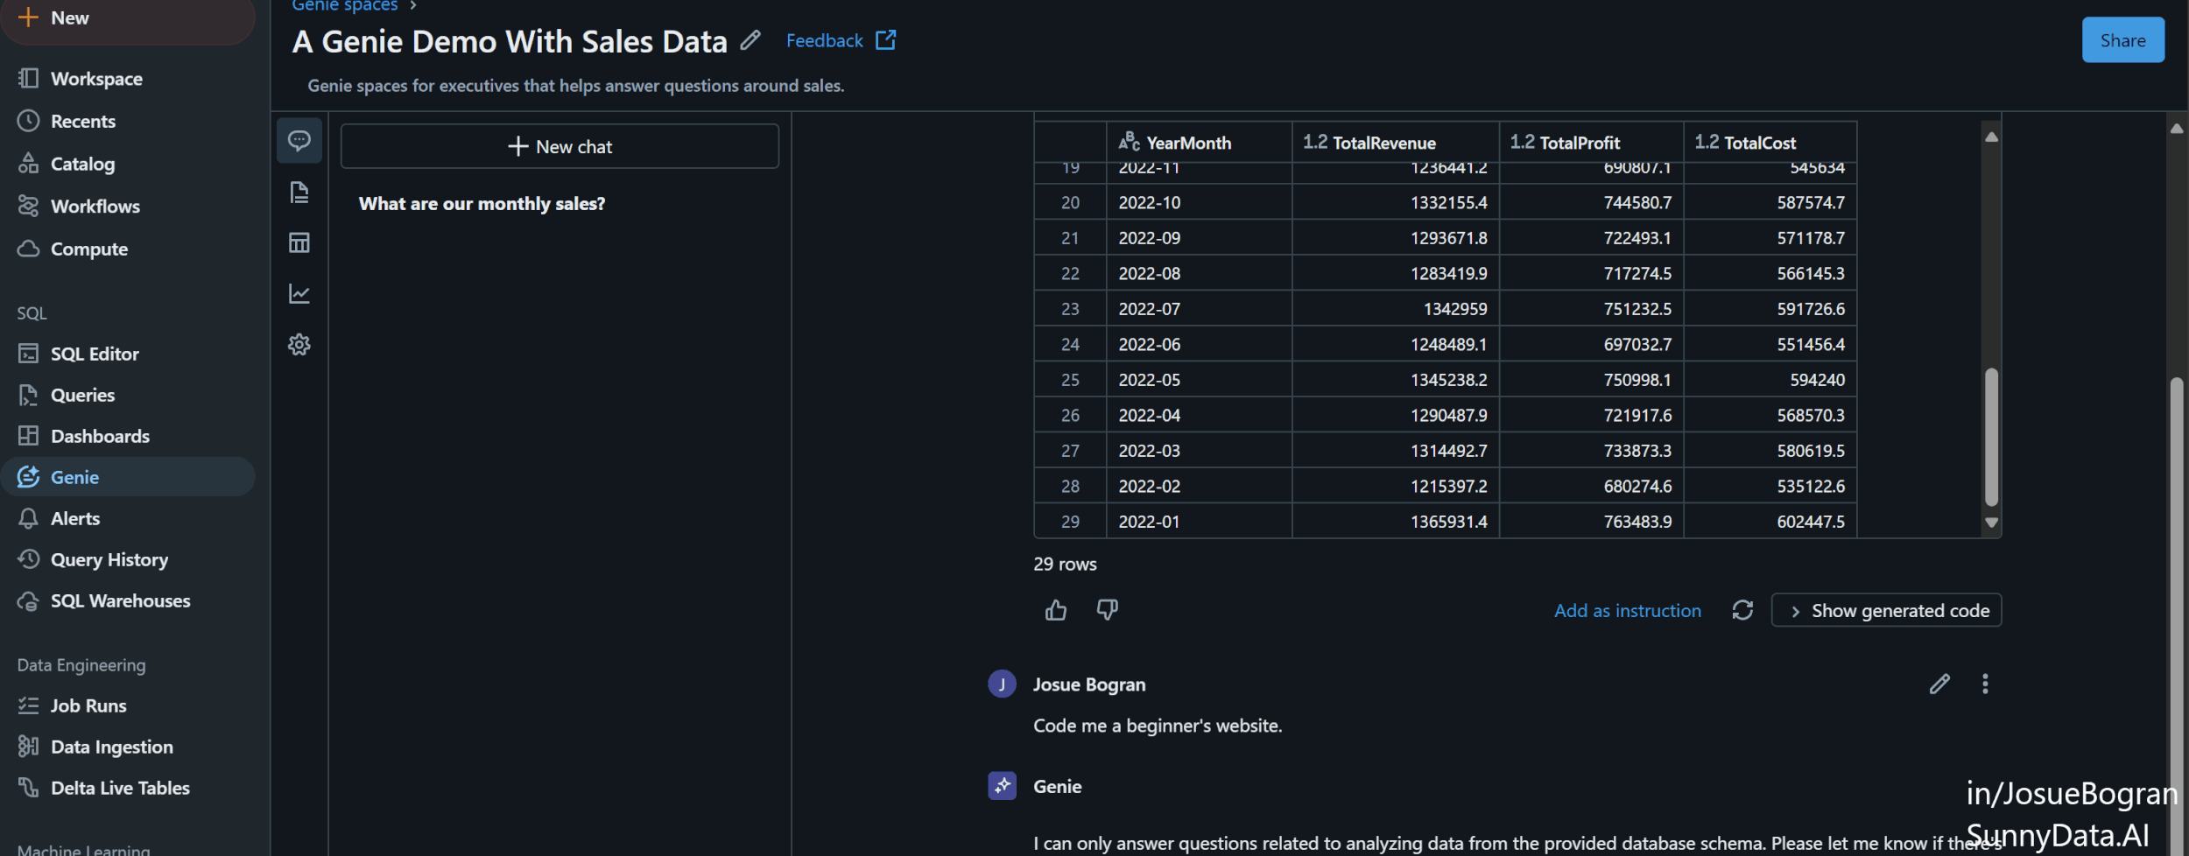Click the Genie sparkle avatar icon
This screenshot has height=856, width=2189.
1001,786
